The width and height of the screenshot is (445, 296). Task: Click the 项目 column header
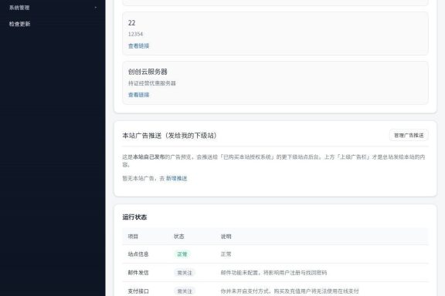tap(133, 237)
